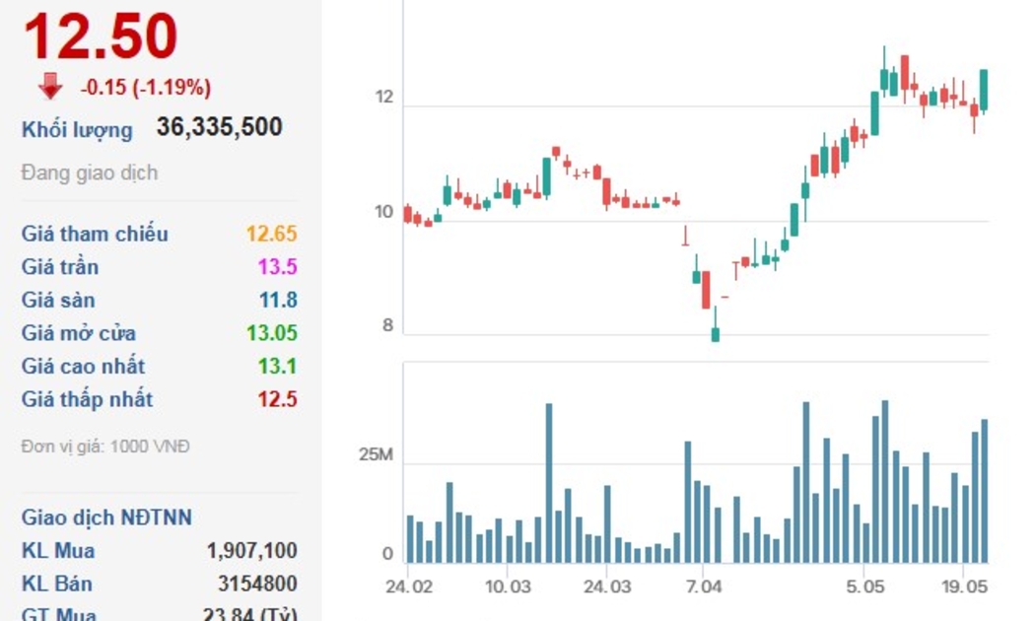Image resolution: width=1035 pixels, height=621 pixels.
Task: Select the Giá tham chiếu row label
Action: [x=95, y=234]
